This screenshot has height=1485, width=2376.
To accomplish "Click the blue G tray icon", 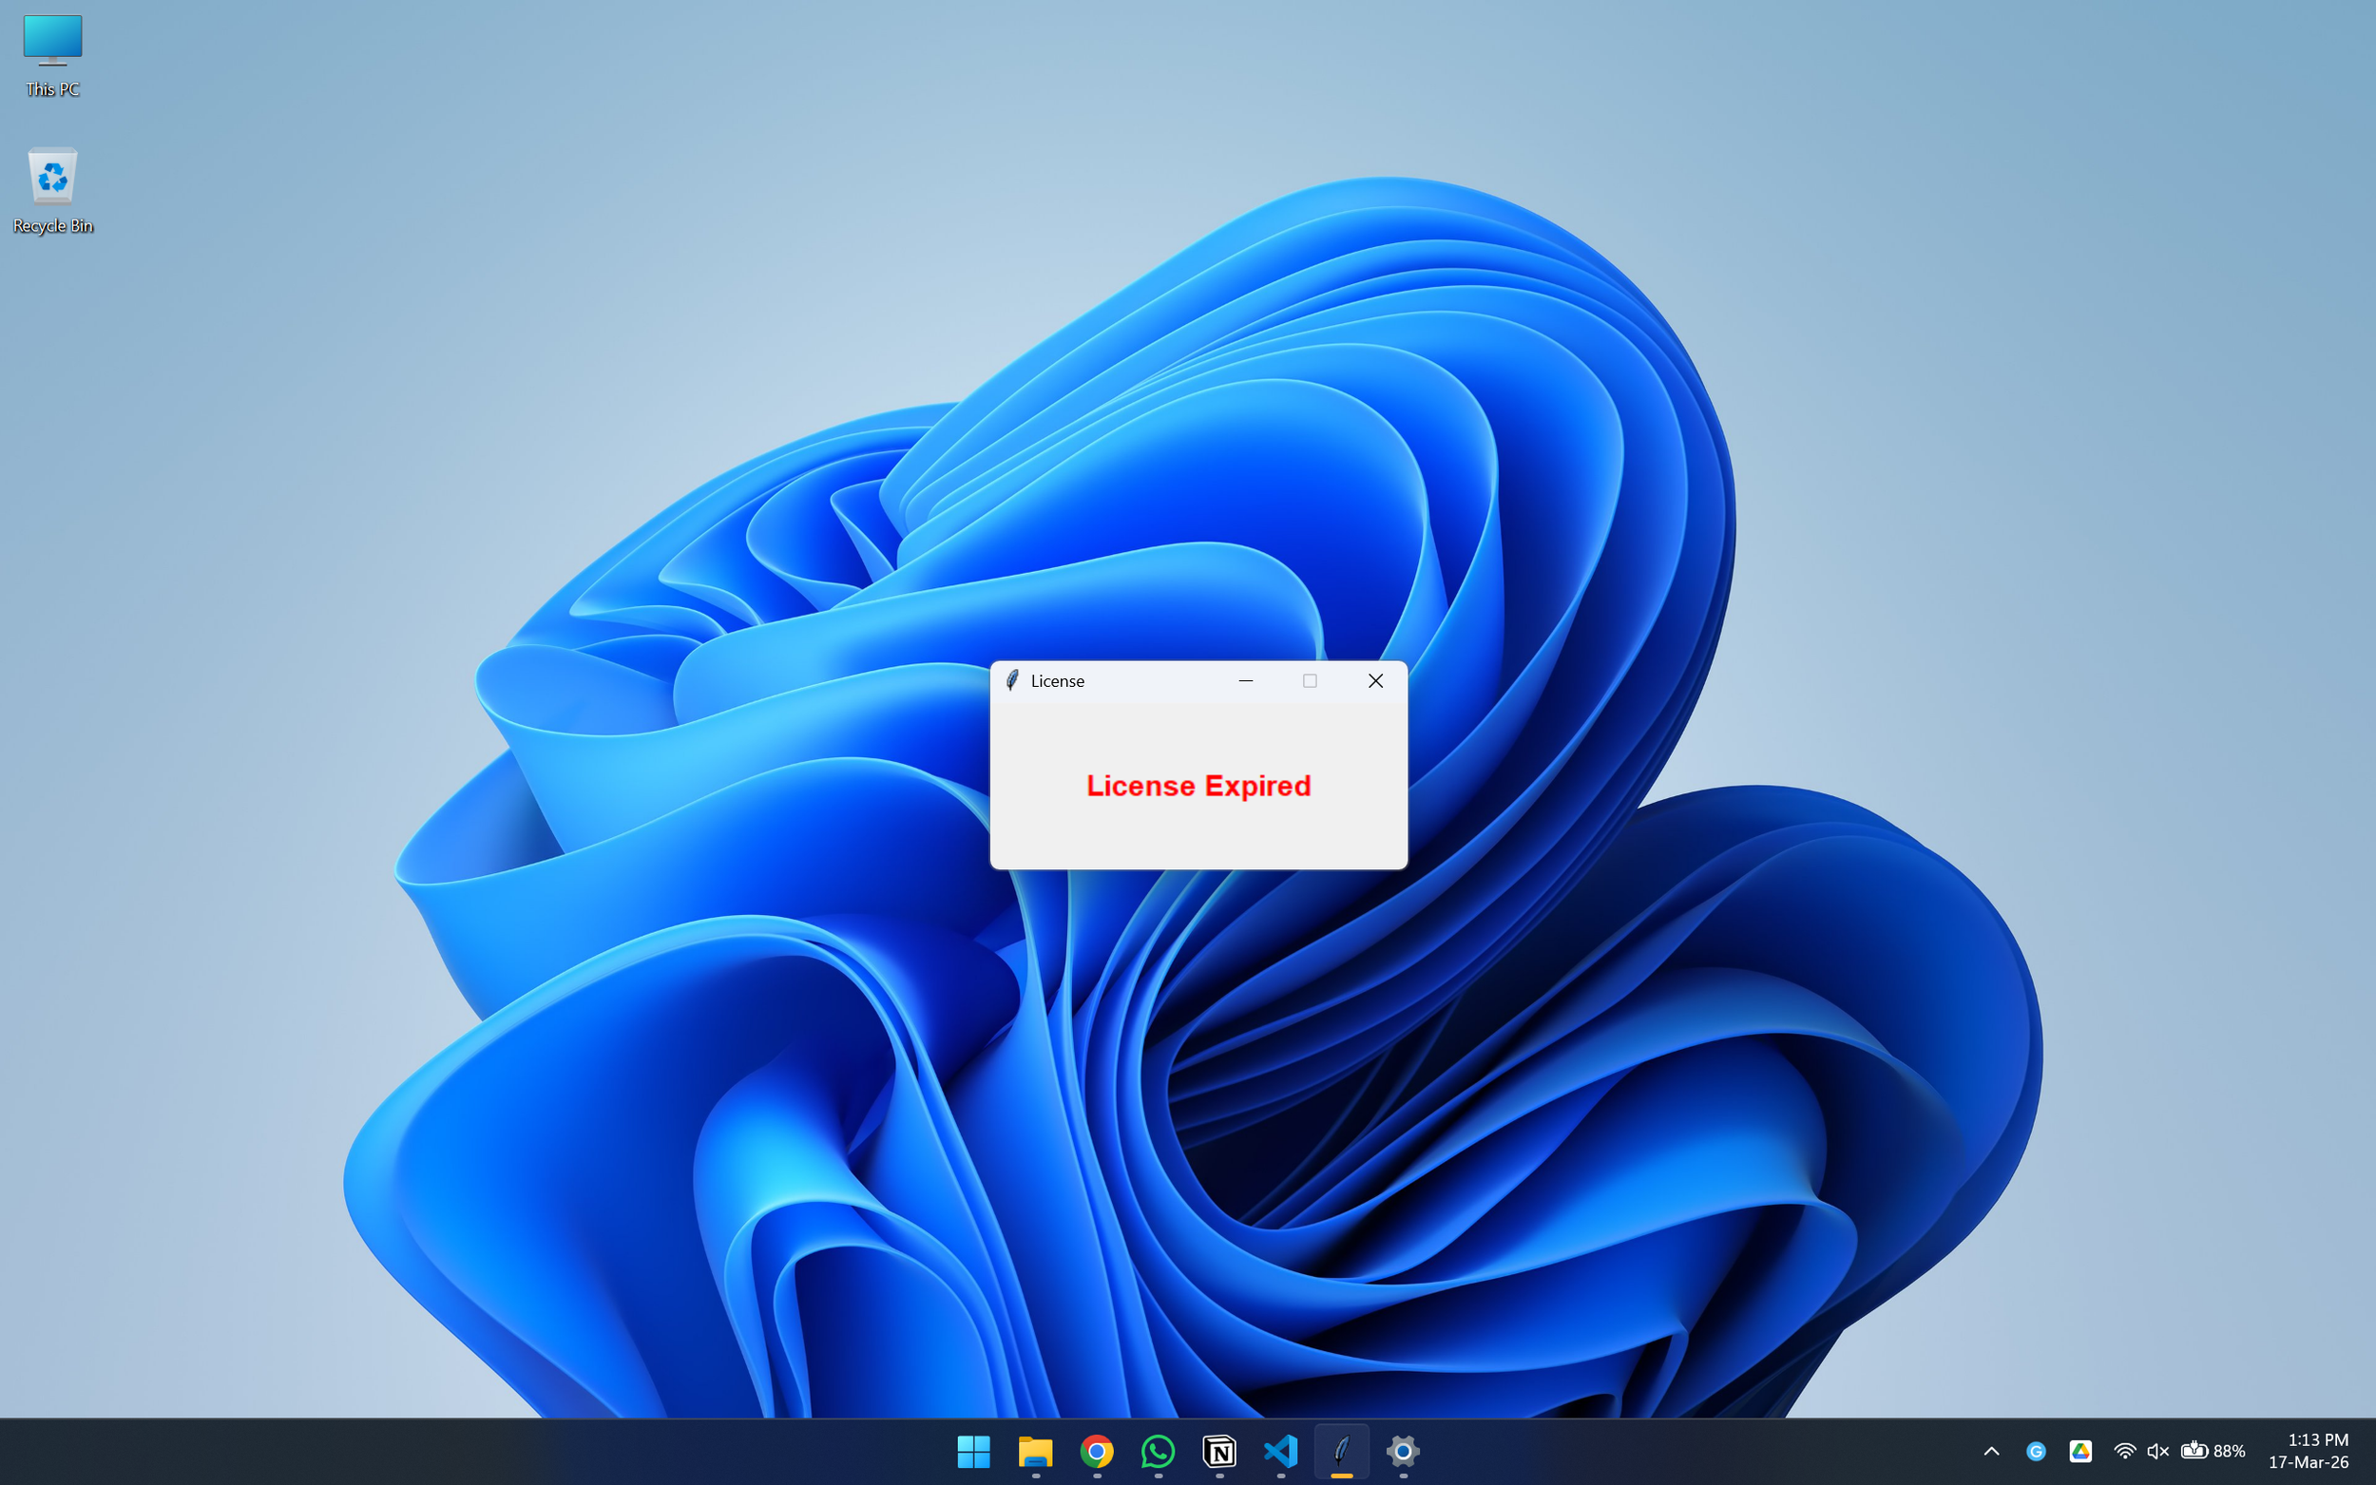I will click(x=2035, y=1451).
